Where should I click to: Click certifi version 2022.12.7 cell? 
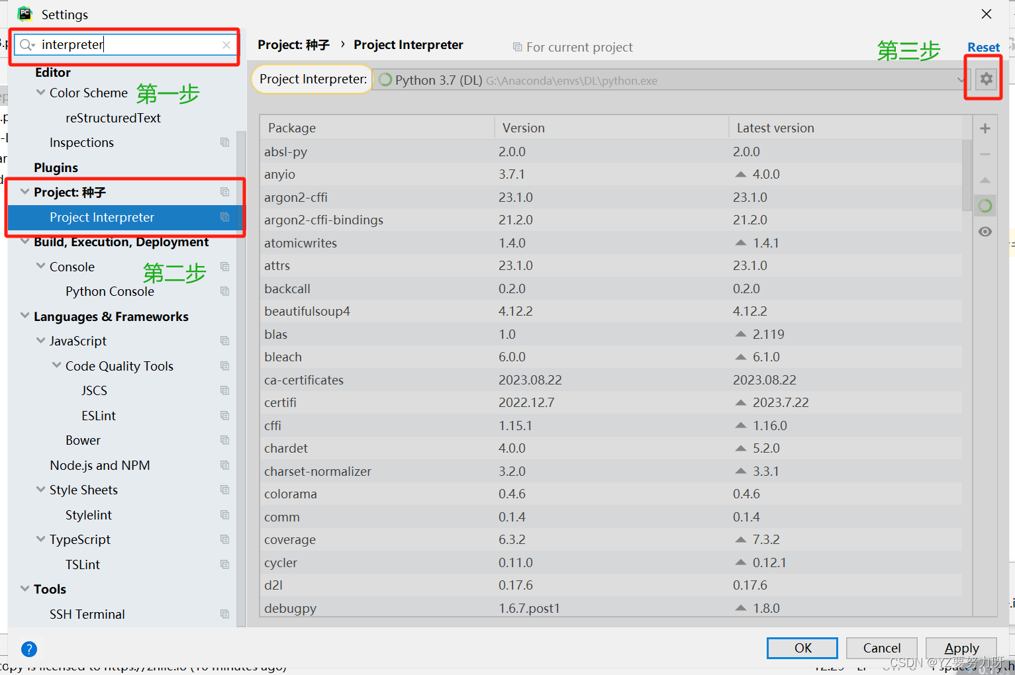click(x=526, y=402)
